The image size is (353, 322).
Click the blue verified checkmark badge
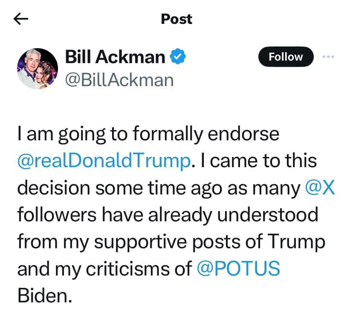coord(178,56)
